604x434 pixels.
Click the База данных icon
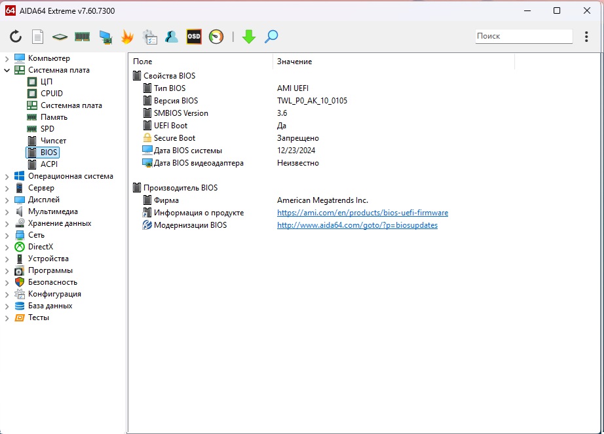point(19,306)
